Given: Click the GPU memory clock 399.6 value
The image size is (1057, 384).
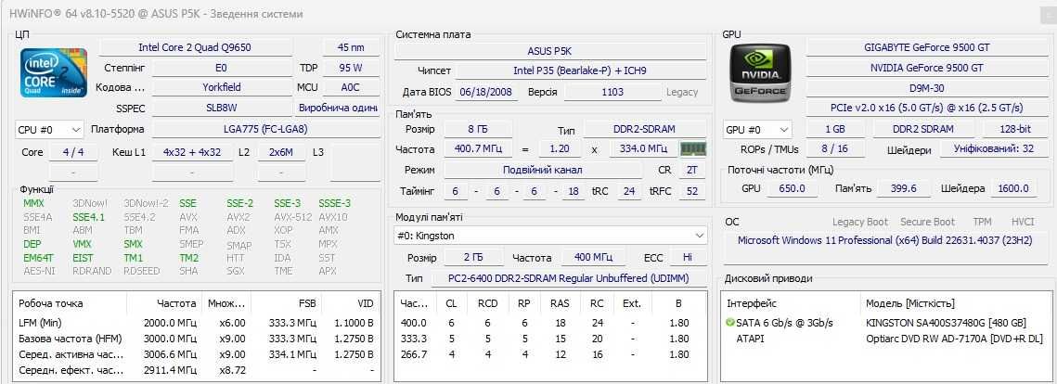Looking at the screenshot, I should click(x=903, y=188).
